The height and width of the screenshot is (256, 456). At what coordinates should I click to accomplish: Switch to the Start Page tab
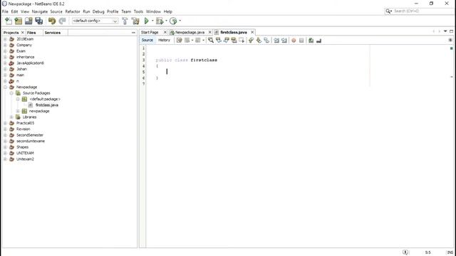tap(150, 32)
